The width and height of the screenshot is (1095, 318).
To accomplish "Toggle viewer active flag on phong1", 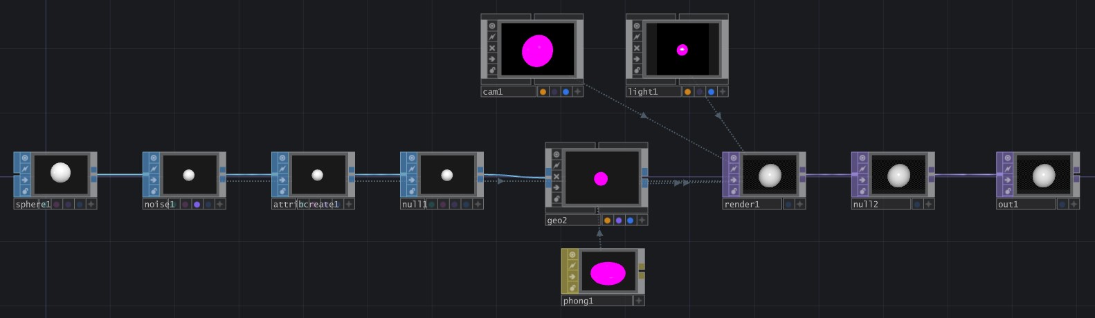I will [x=572, y=254].
